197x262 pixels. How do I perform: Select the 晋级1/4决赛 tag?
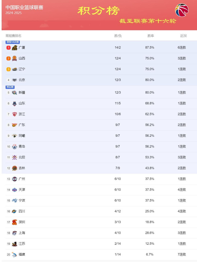(13, 42)
